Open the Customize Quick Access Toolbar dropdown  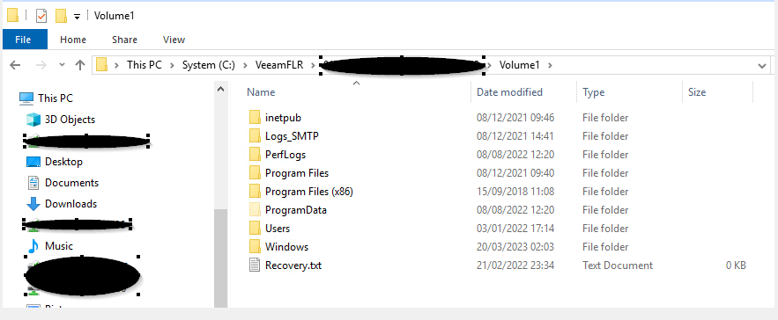[77, 17]
